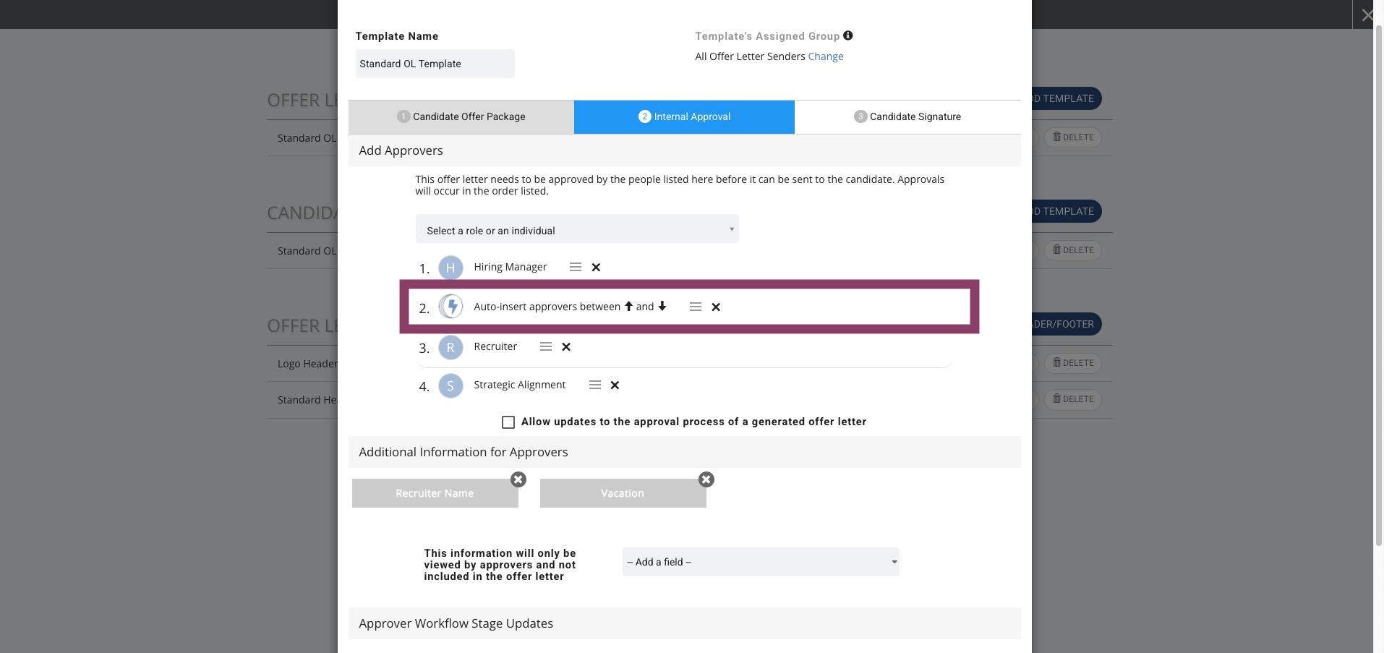Click the reorder handle for auto-insert approvers
This screenshot has width=1384, height=653.
[x=696, y=307]
